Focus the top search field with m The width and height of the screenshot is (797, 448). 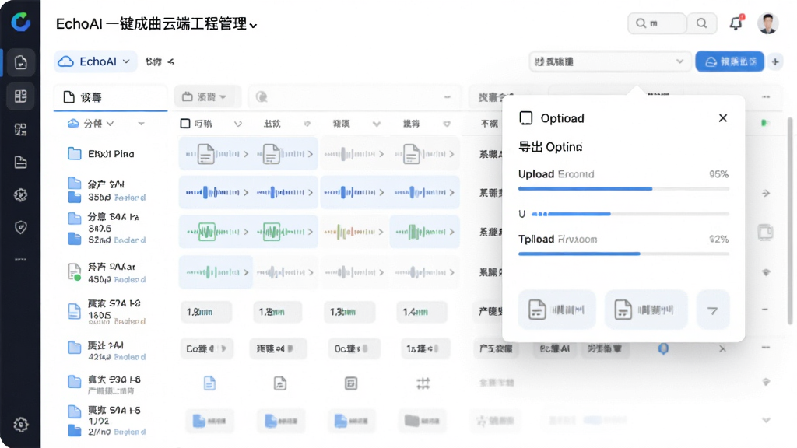click(658, 23)
